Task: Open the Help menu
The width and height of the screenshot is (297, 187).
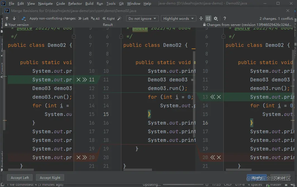Action: [x=147, y=3]
